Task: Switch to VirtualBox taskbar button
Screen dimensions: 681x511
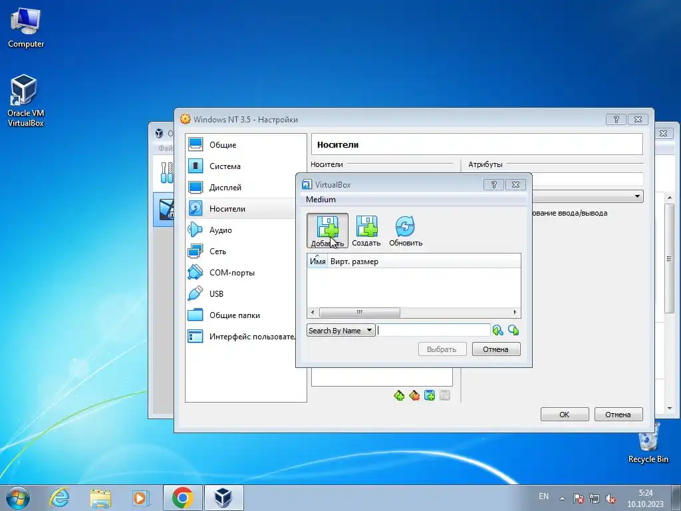Action: pyautogui.click(x=223, y=498)
